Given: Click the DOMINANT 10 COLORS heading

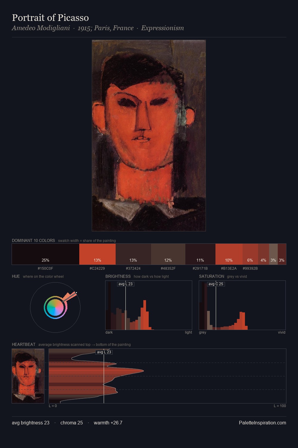Looking at the screenshot, I should [33, 240].
